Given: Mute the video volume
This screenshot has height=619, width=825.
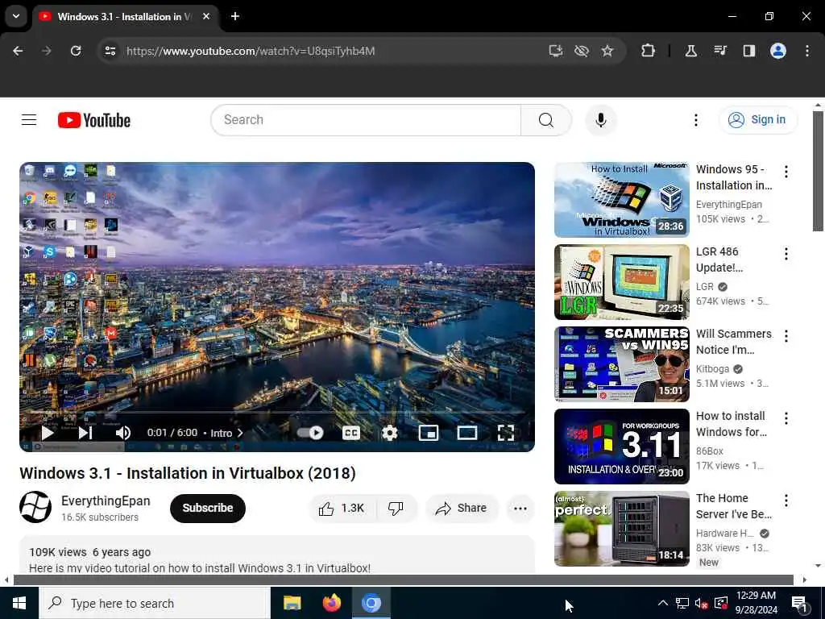Looking at the screenshot, I should point(122,433).
